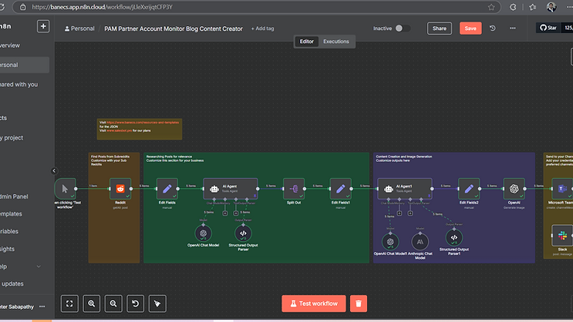Open browser extensions icon
This screenshot has height=322, width=573.
[513, 7]
